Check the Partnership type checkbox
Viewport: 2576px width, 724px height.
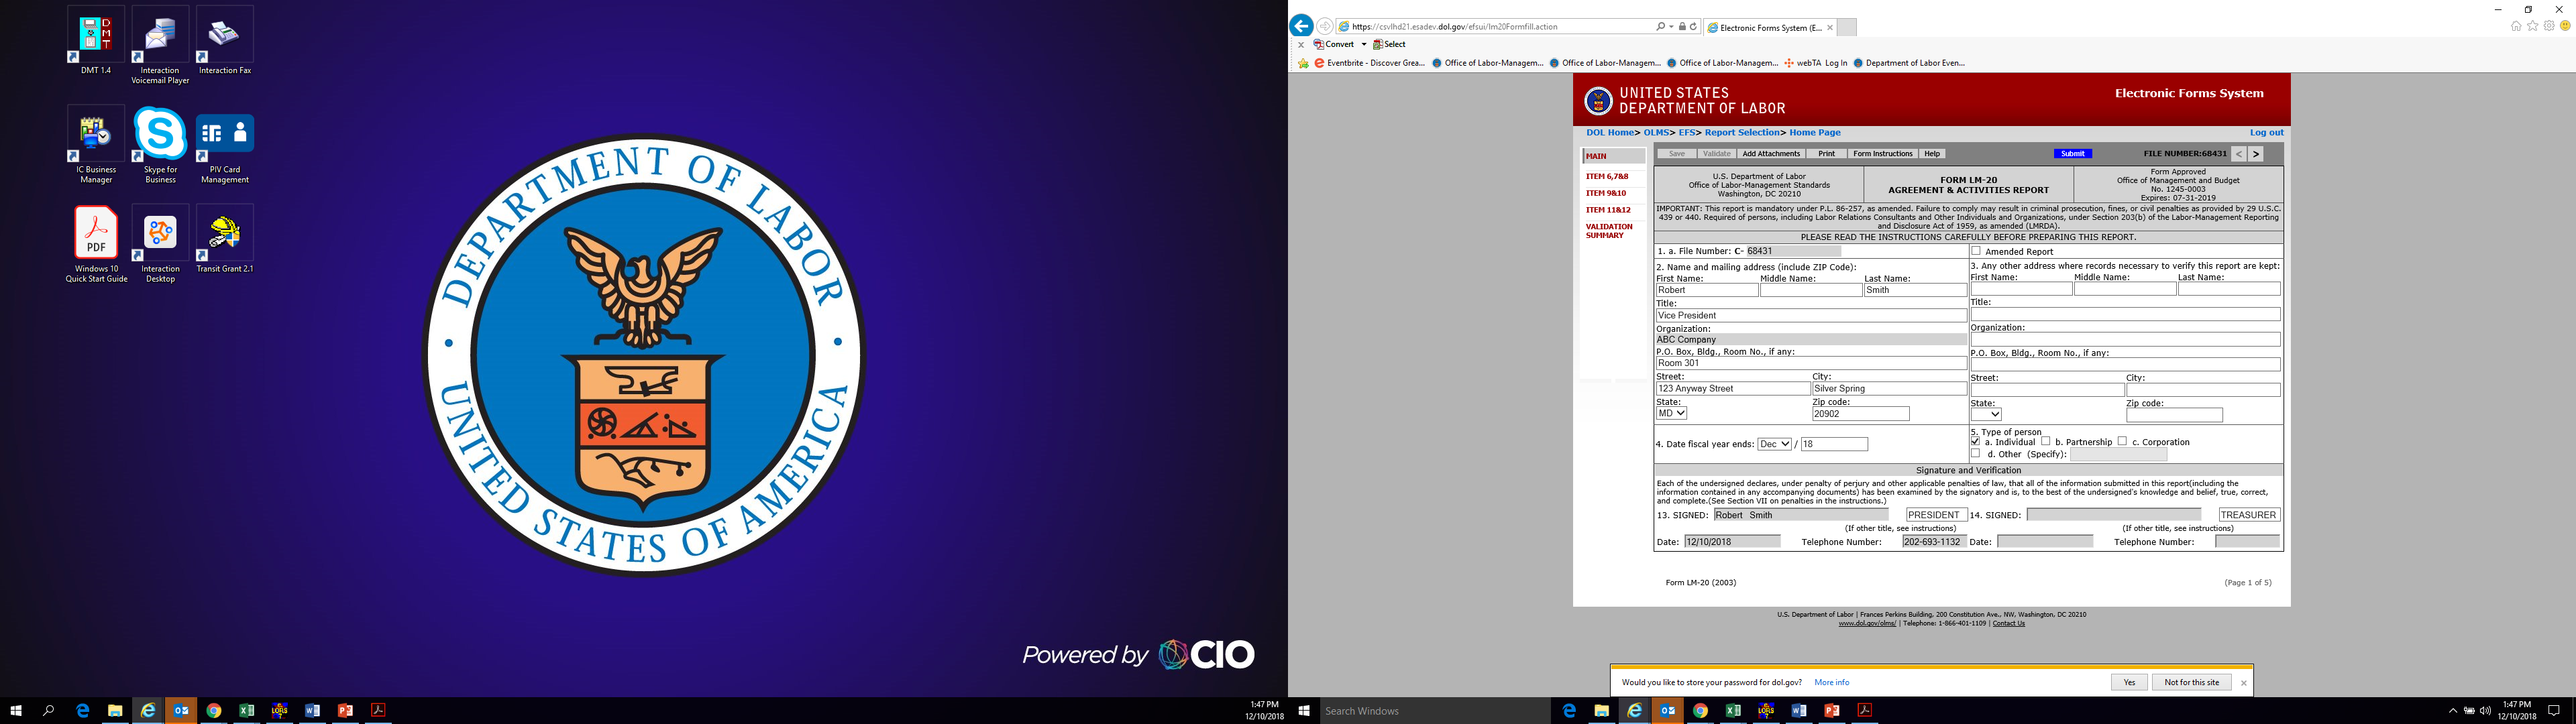(2046, 441)
